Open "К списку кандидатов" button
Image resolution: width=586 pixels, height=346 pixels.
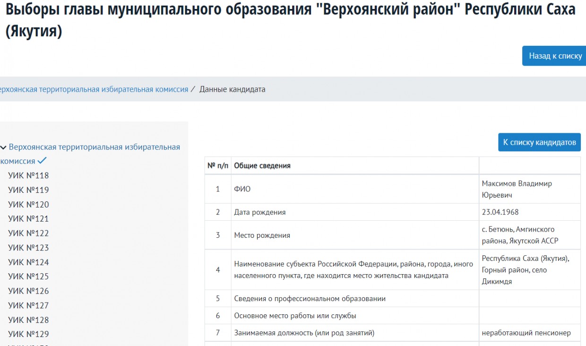tap(539, 142)
